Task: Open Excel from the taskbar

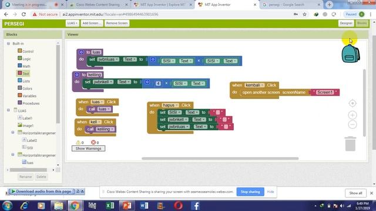Action: click(110, 206)
